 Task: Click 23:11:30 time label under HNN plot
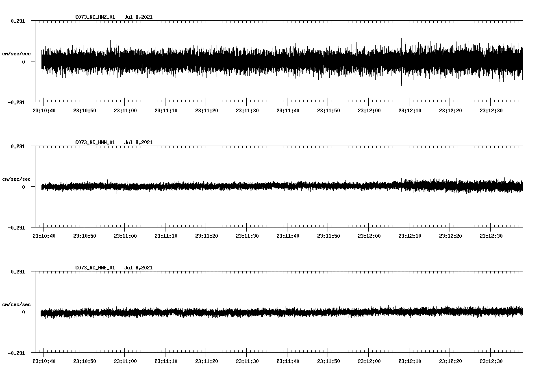[x=247, y=236]
